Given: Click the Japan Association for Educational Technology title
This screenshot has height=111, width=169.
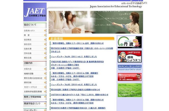Looking at the screenshot, I should tap(116, 6).
